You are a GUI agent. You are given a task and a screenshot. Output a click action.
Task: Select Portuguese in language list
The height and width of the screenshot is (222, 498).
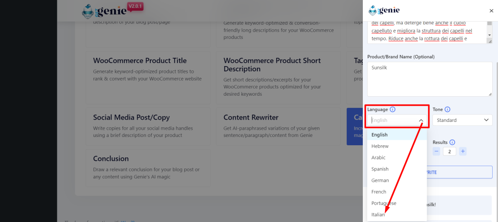[x=397, y=203]
